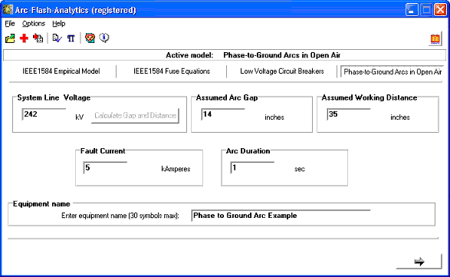This screenshot has width=450, height=277.
Task: Click the 'sec' unit label
Action: pos(300,169)
